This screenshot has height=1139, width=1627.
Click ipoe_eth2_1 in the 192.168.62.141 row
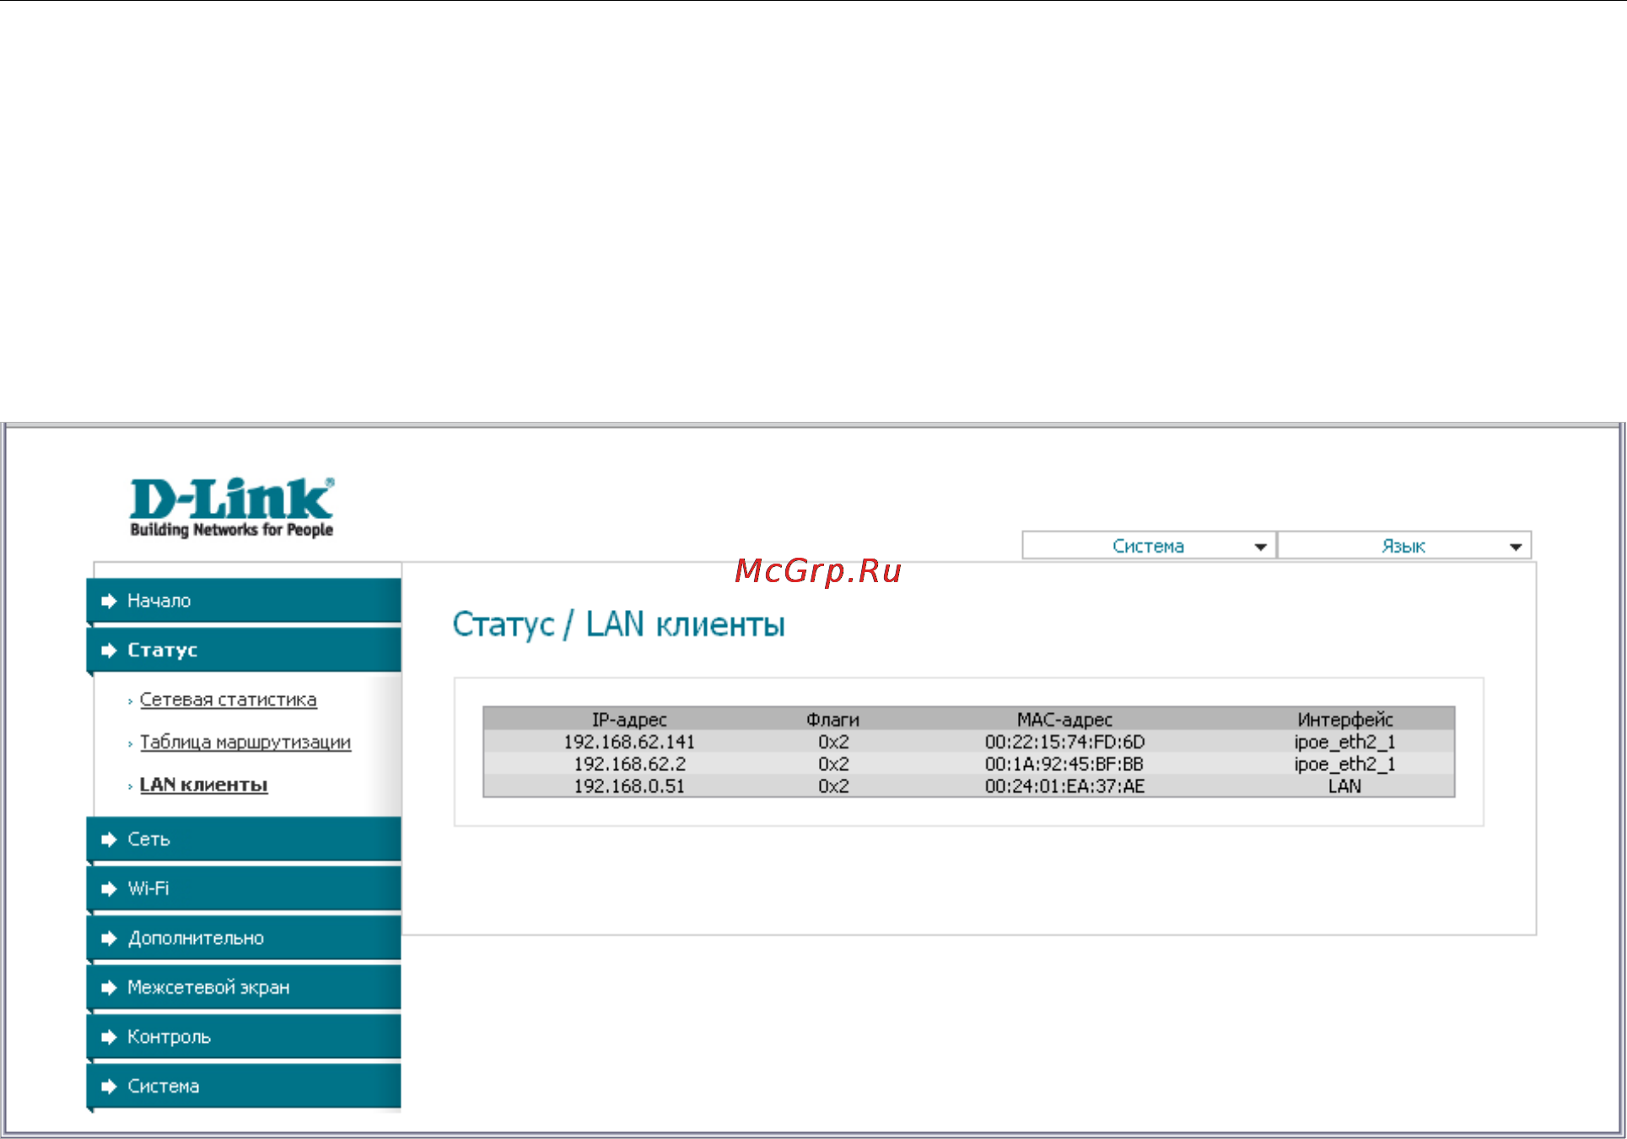1345,742
